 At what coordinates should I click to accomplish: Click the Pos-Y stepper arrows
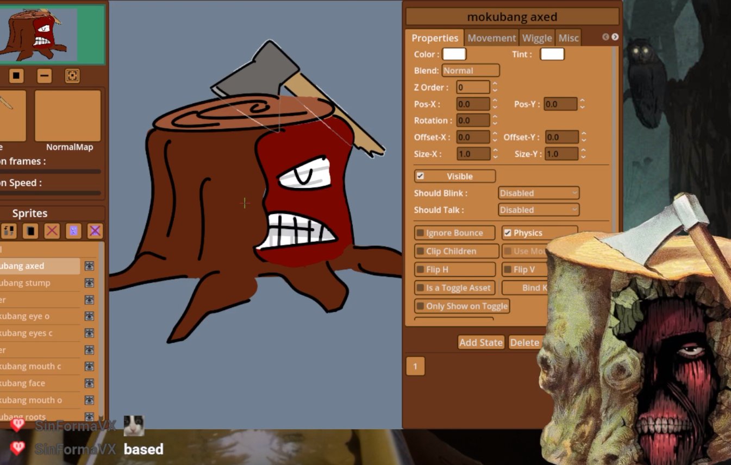pos(582,104)
